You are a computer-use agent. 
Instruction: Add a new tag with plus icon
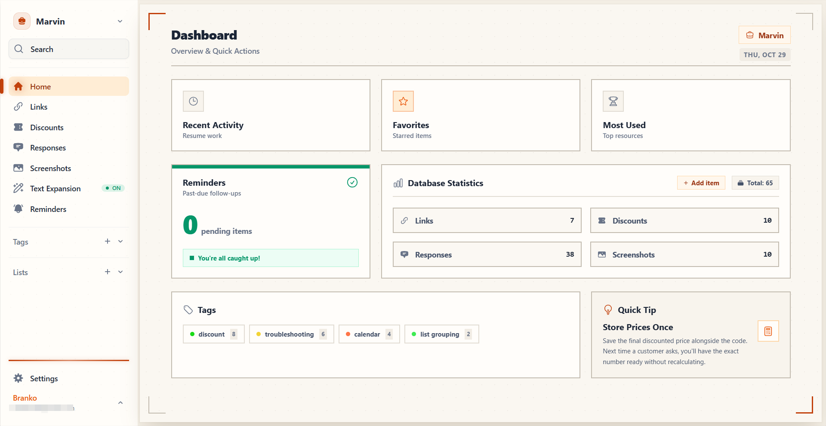click(108, 242)
